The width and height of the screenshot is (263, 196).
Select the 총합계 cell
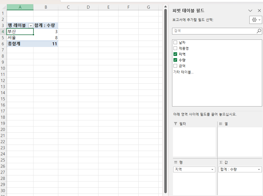[x=20, y=44]
